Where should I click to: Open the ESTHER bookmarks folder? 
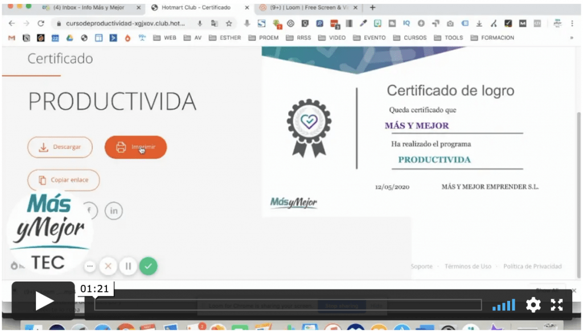(x=225, y=38)
